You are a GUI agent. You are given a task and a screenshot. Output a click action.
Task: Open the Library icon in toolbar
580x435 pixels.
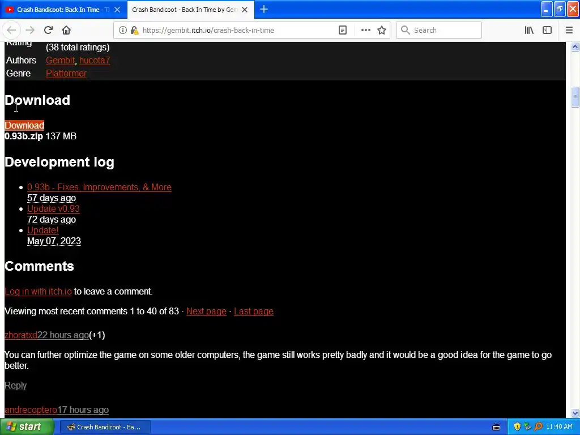[x=529, y=31]
